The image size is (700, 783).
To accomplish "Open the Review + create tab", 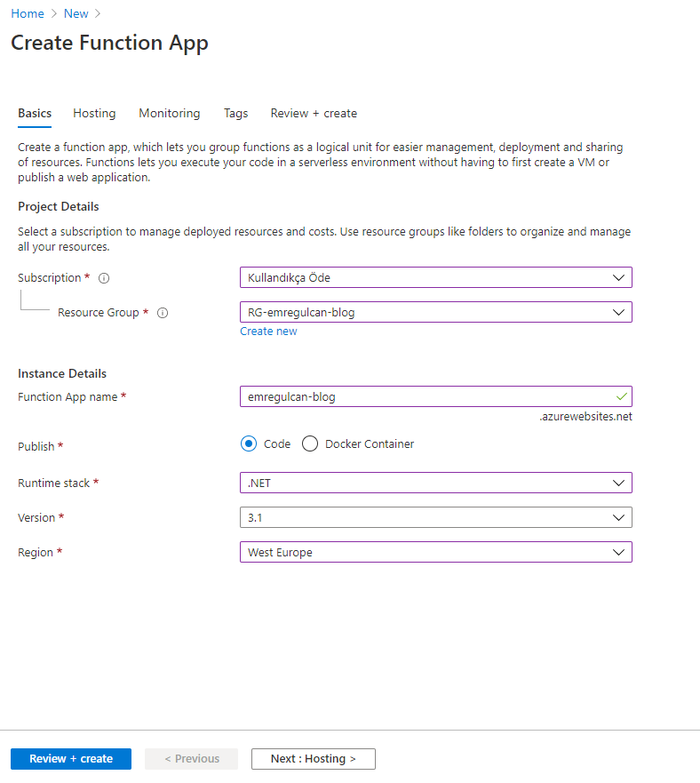I will click(x=314, y=114).
